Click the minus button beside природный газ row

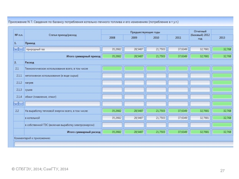click(x=21, y=49)
